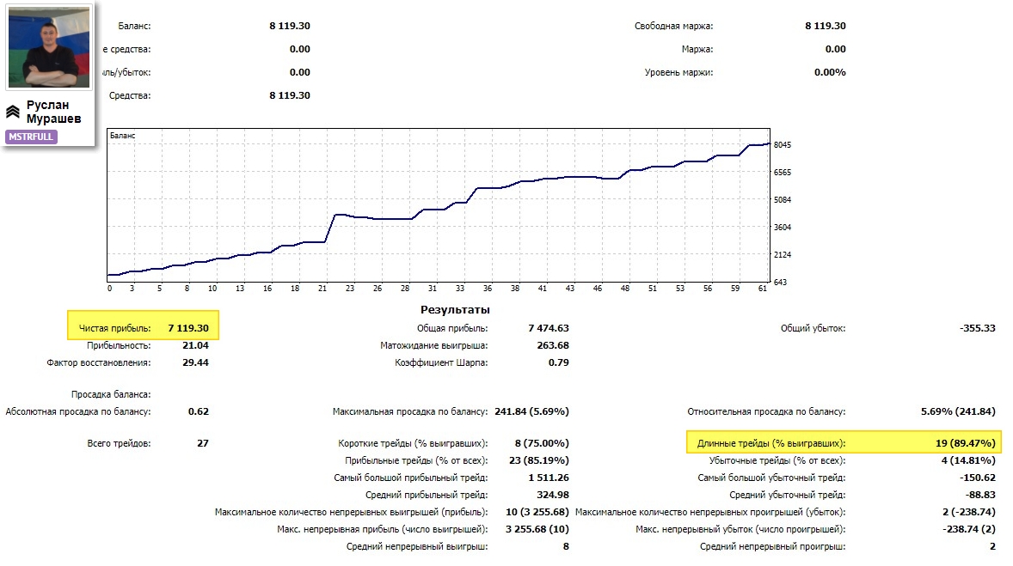Click the Фактор восстановления value 29.44
The width and height of the screenshot is (1013, 566).
click(195, 362)
